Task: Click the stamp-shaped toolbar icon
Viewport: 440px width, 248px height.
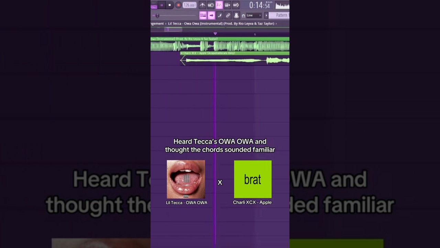Action: [236, 15]
